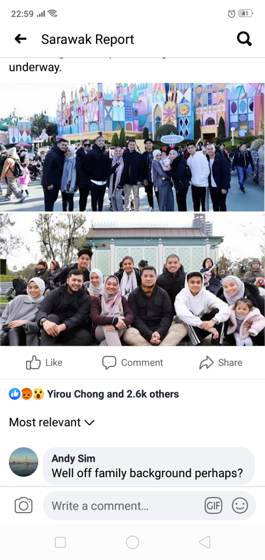The height and width of the screenshot is (560, 265).
Task: Tap the Comment speech bubble icon
Action: tap(109, 363)
